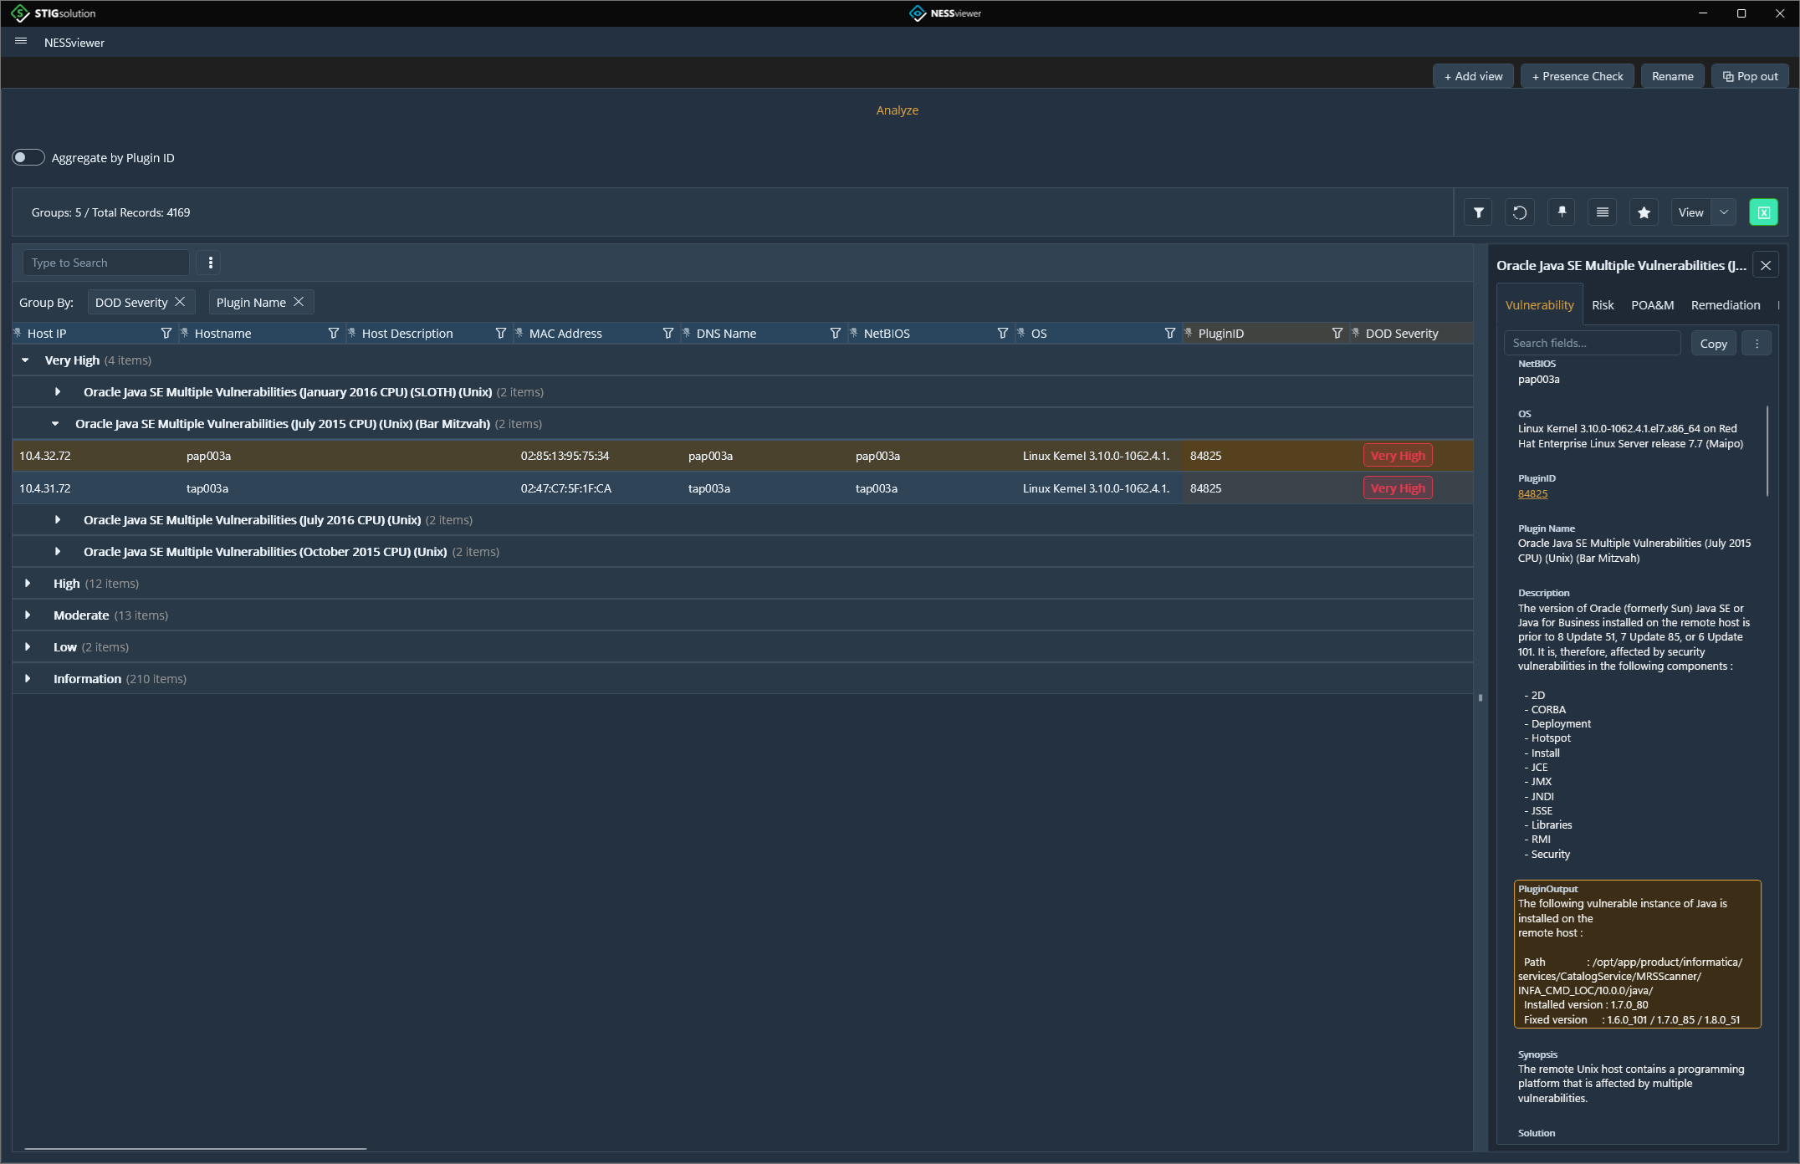
Task: Click the row density lines icon
Action: tap(1603, 212)
